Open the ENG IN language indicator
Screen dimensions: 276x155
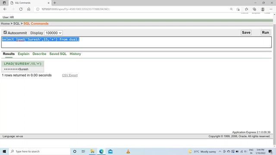pyautogui.click(x=251, y=152)
